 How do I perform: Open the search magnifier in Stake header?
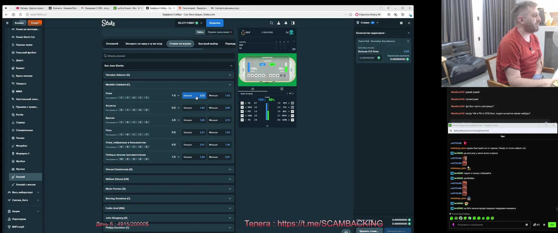pyautogui.click(x=272, y=23)
